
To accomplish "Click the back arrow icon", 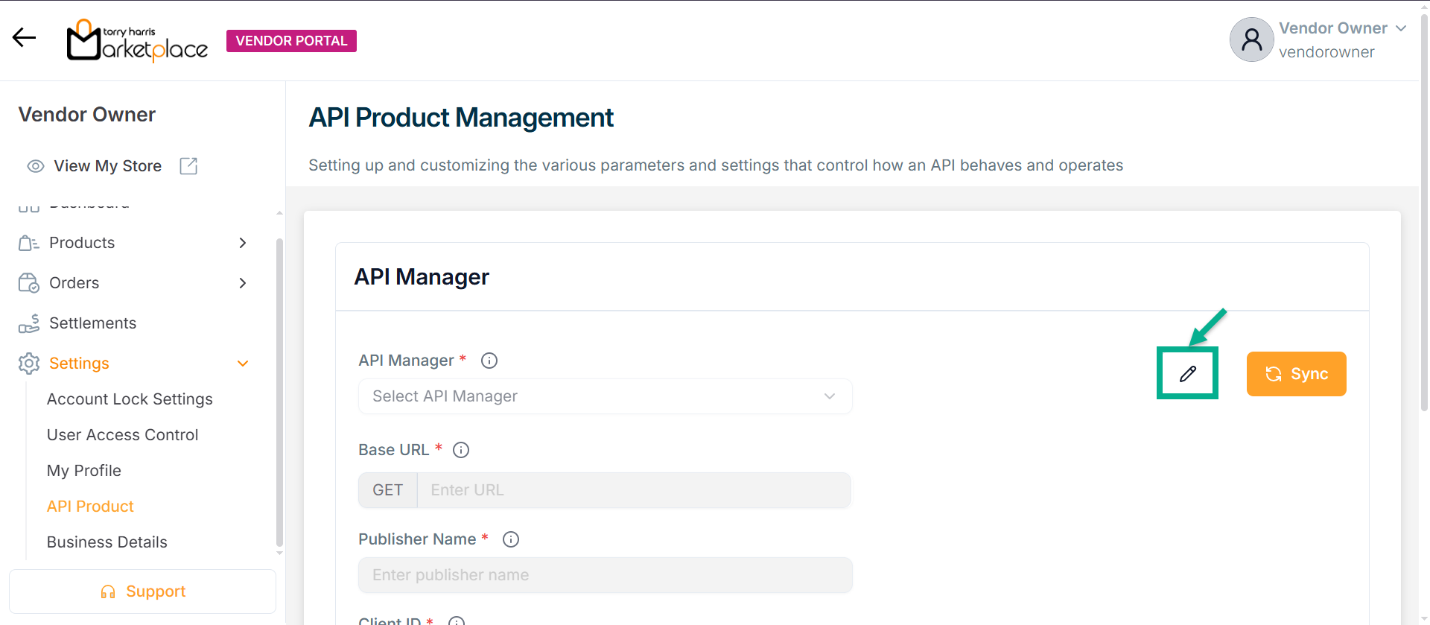I will pos(24,37).
